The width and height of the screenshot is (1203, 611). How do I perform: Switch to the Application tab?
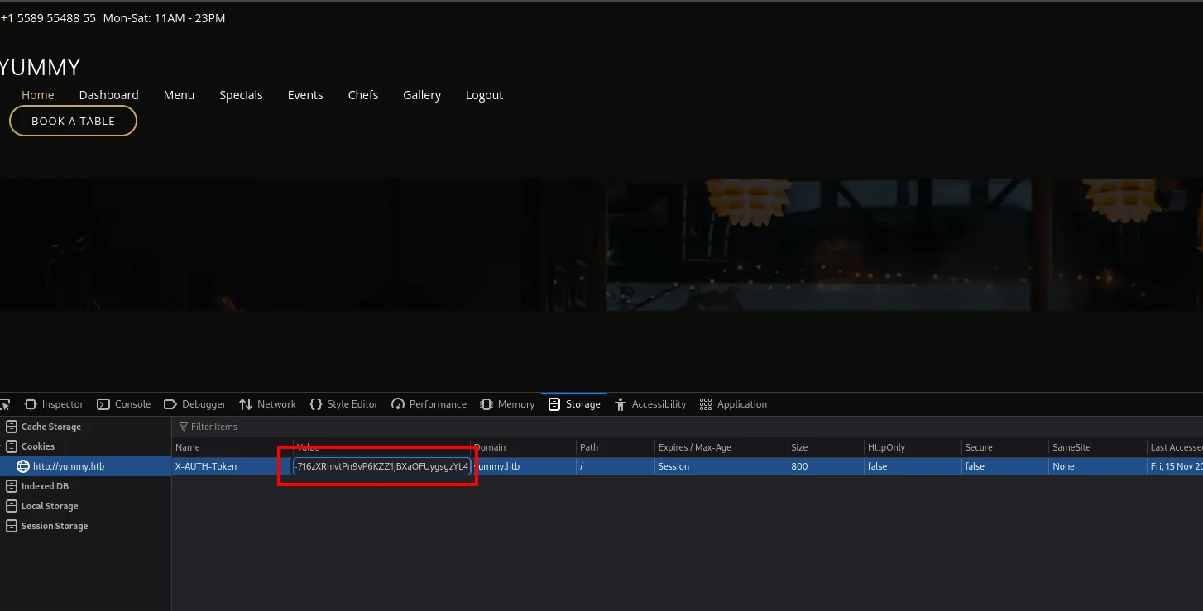coord(733,404)
